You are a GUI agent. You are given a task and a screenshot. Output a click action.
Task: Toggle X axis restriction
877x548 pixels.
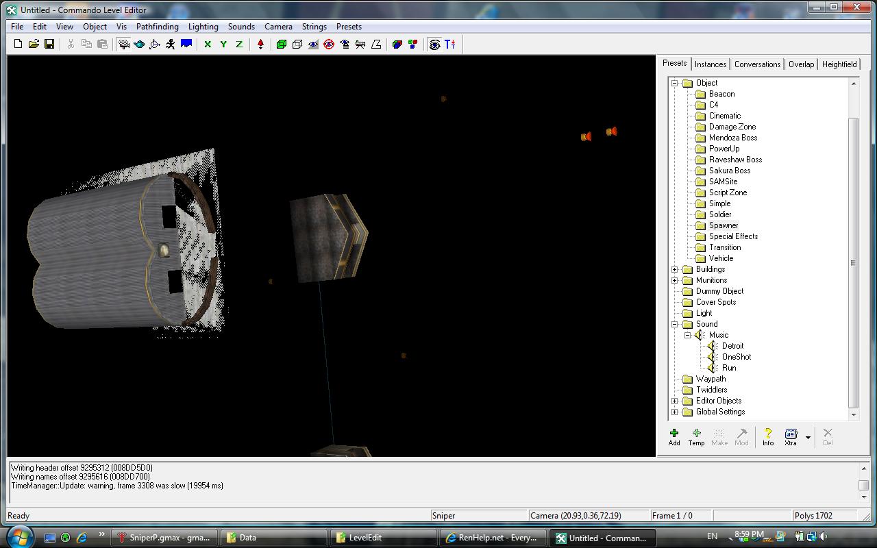(208, 45)
